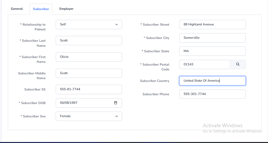Click the Subscriber Street field
This screenshot has height=143, width=268.
pyautogui.click(x=212, y=24)
